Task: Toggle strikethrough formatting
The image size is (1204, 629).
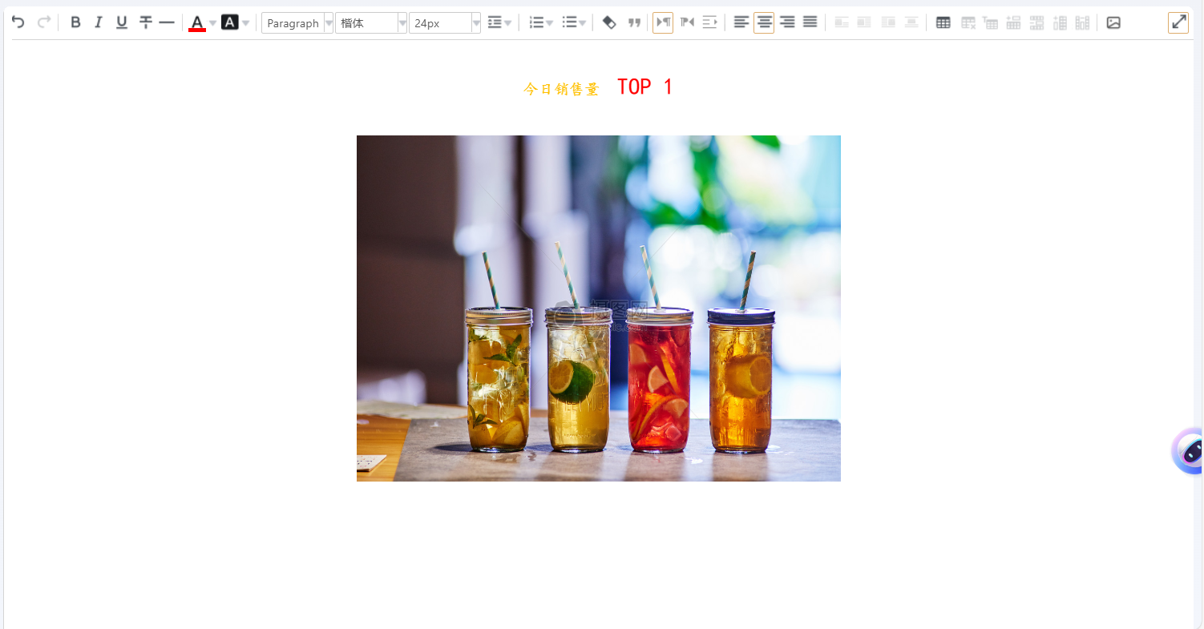Action: 145,22
